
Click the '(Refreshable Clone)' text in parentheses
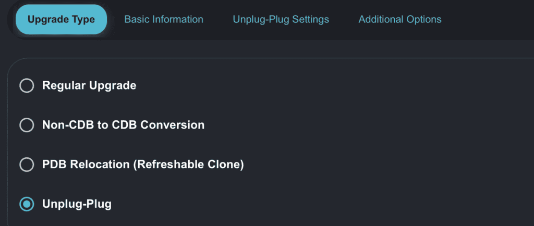click(189, 165)
